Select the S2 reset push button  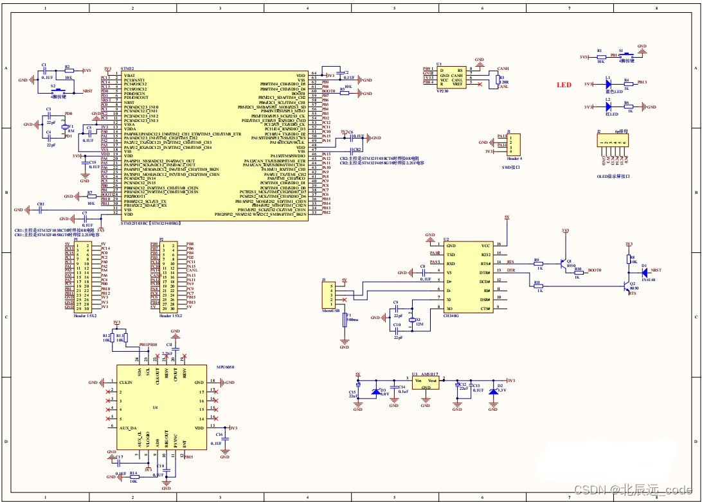tap(59, 91)
